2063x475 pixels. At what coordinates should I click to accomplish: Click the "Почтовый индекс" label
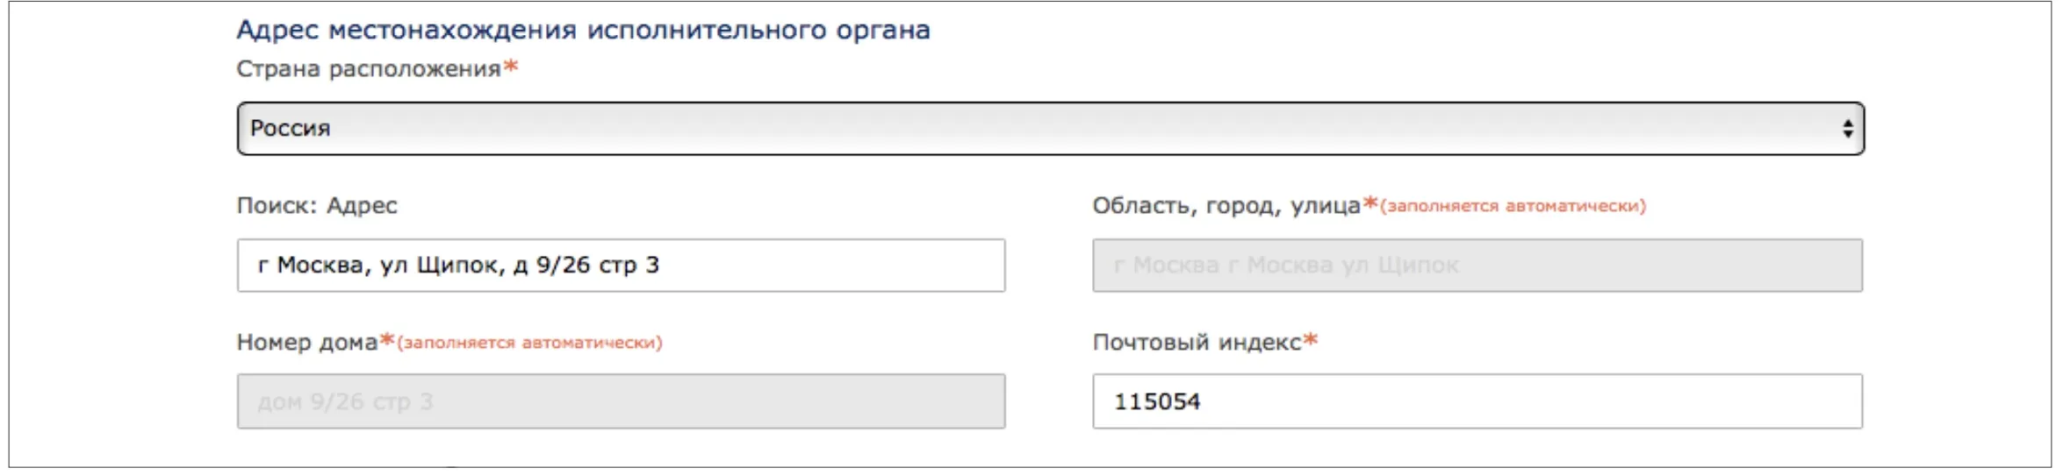[1196, 343]
